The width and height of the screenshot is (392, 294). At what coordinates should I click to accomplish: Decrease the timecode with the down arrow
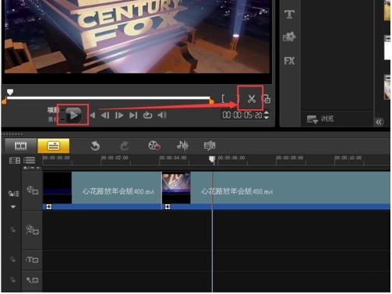(267, 118)
